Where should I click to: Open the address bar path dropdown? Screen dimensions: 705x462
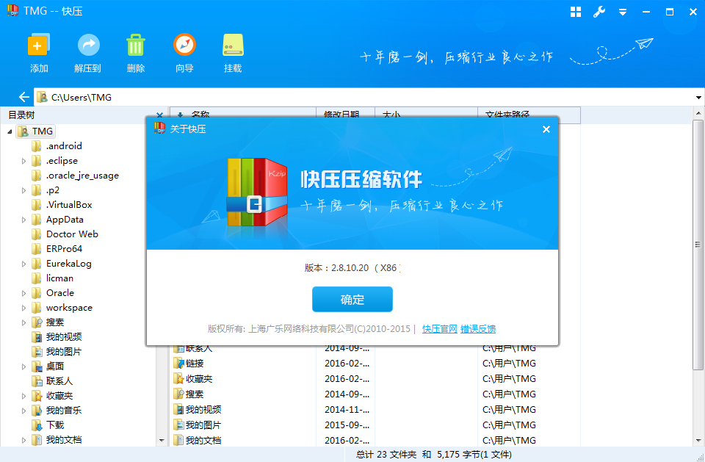698,96
